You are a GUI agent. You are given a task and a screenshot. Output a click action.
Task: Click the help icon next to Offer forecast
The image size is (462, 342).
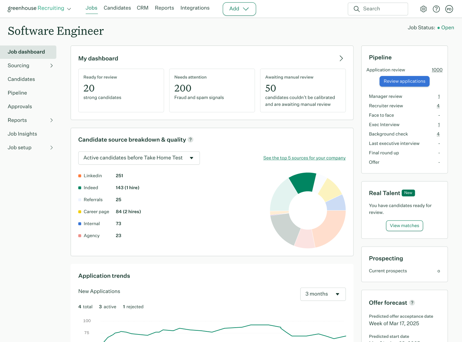click(412, 303)
